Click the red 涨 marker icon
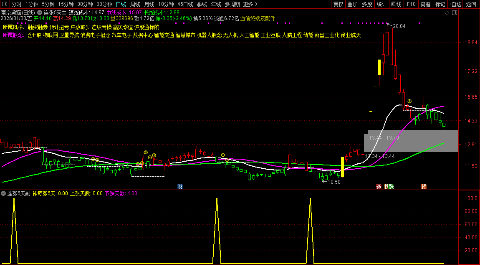480x265 pixels. tap(379, 186)
